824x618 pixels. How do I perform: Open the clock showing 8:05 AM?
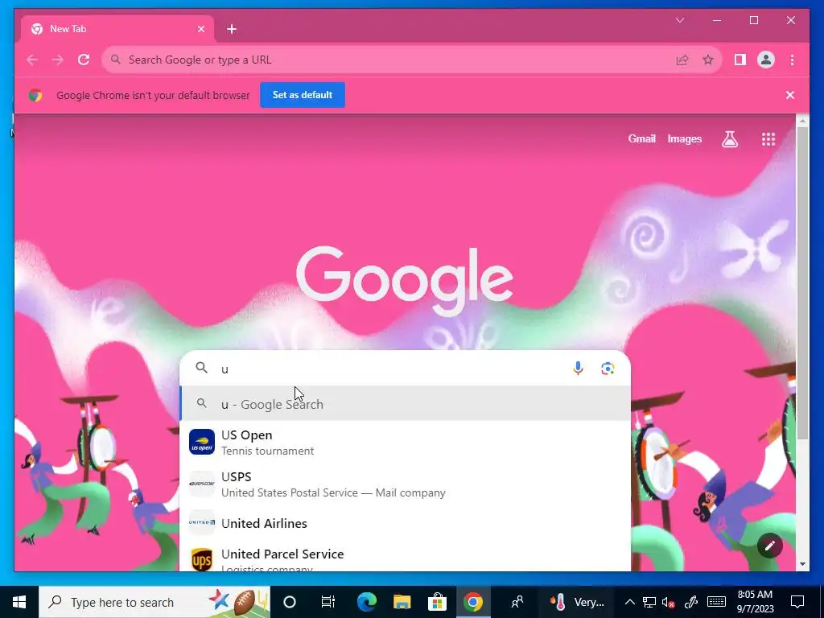coord(755,602)
